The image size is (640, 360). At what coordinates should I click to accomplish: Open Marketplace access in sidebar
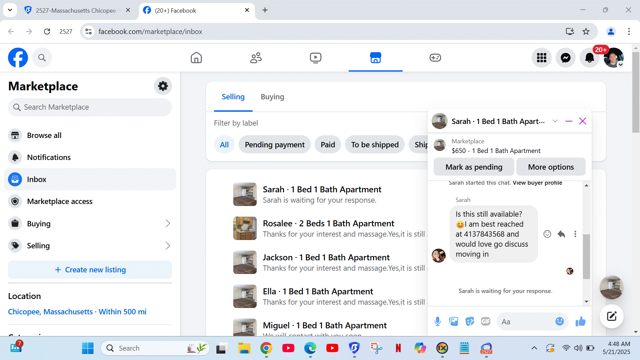90,201
